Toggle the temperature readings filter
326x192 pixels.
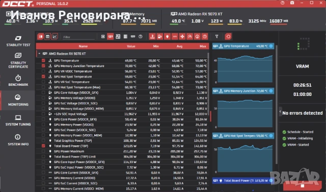pos(152,37)
